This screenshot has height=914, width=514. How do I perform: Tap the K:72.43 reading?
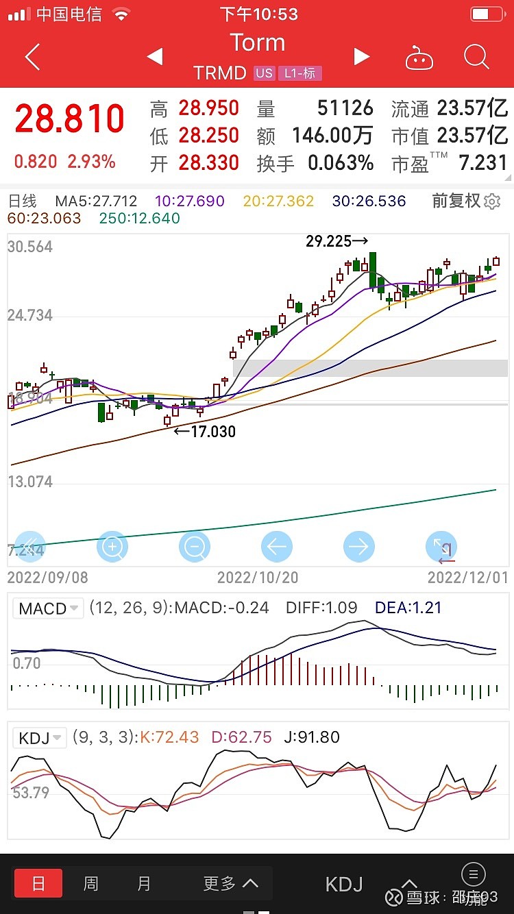tap(169, 737)
